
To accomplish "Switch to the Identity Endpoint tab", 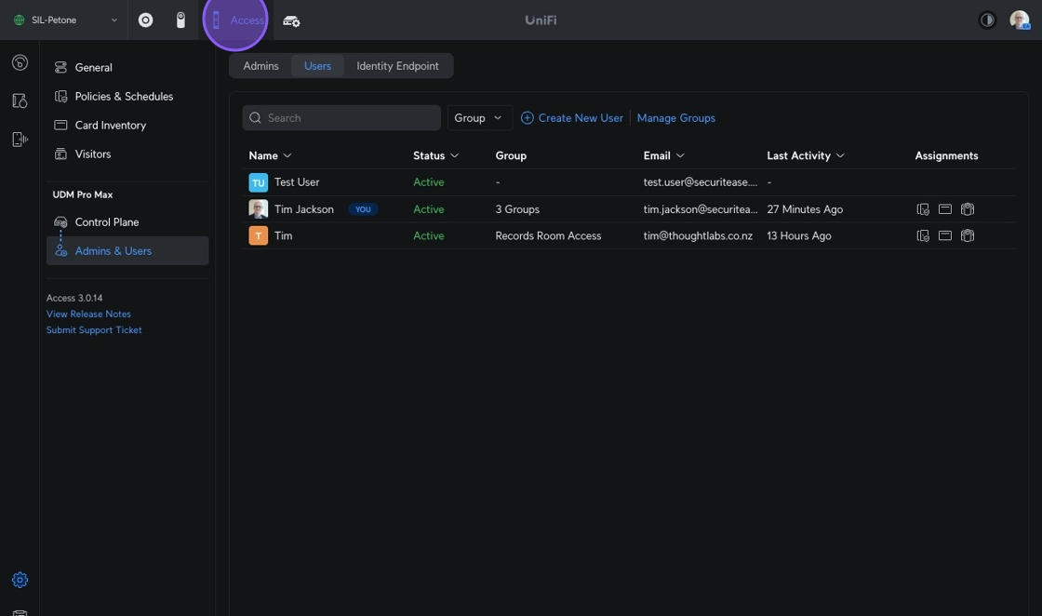I will (x=397, y=66).
